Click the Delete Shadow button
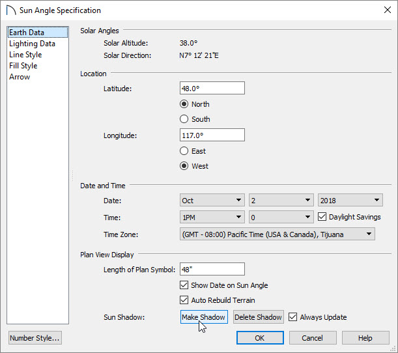The height and width of the screenshot is (353, 398). (258, 317)
